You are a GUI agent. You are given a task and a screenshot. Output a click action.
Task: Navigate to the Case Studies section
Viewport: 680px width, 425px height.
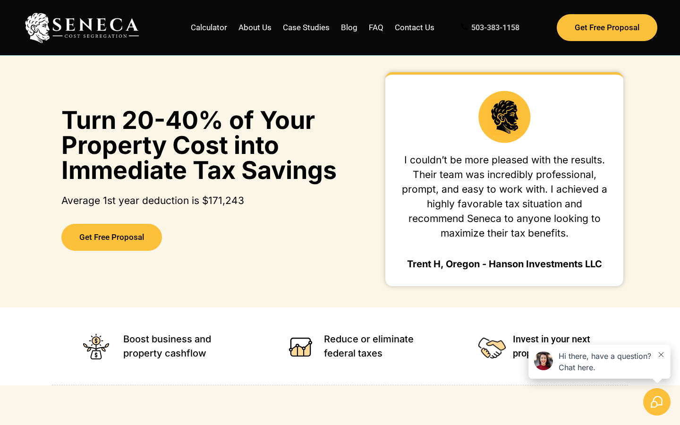306,27
